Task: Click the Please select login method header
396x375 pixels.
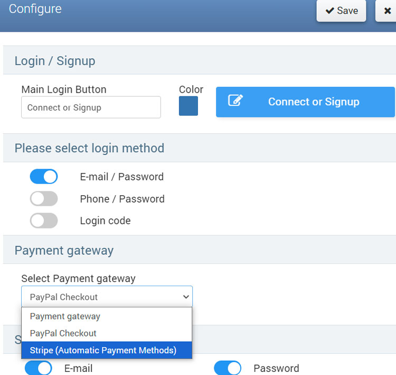Action: point(89,148)
